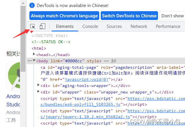Open the ellipsis menu beside body row
The height and width of the screenshot is (127, 185).
click(29, 61)
